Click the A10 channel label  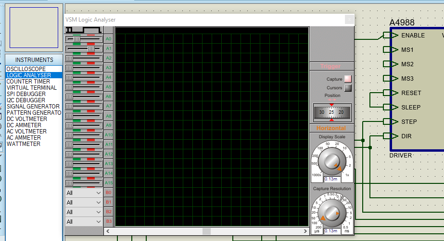tap(108, 135)
